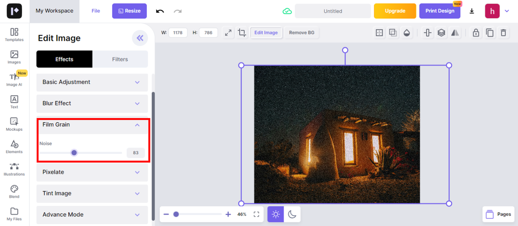
Task: Click the Untitled design name field
Action: tap(333, 11)
